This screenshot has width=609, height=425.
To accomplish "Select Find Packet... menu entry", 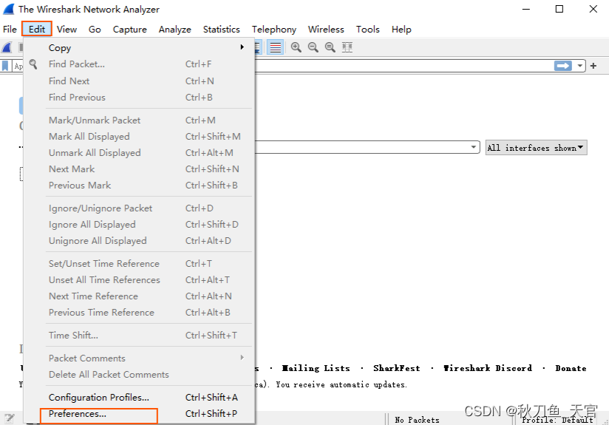I will point(139,64).
